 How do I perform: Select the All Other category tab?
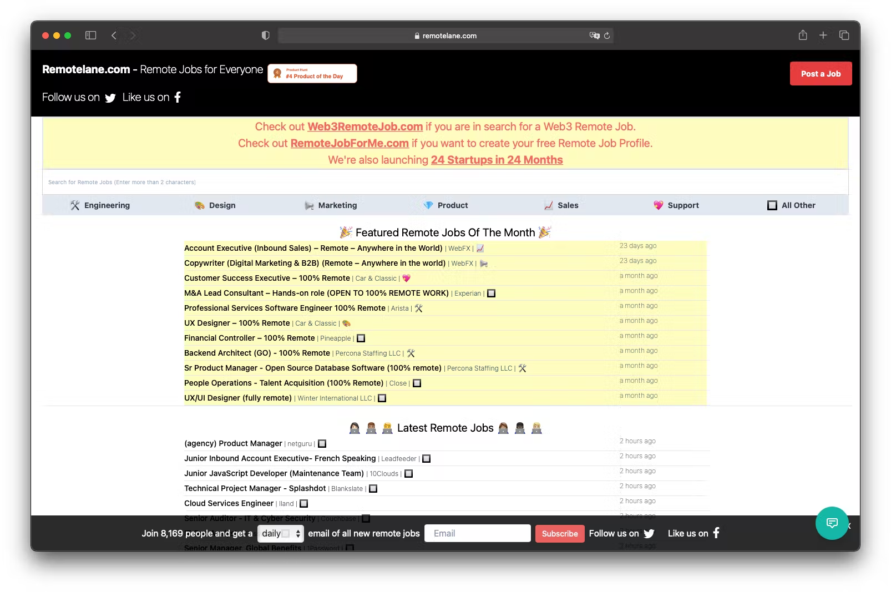[x=792, y=205]
